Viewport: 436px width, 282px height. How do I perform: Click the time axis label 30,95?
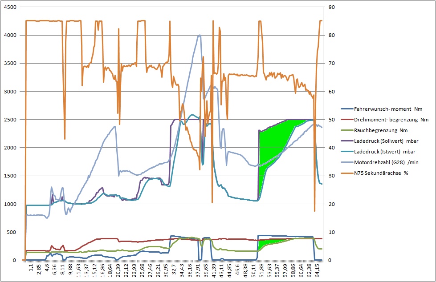click(166, 270)
